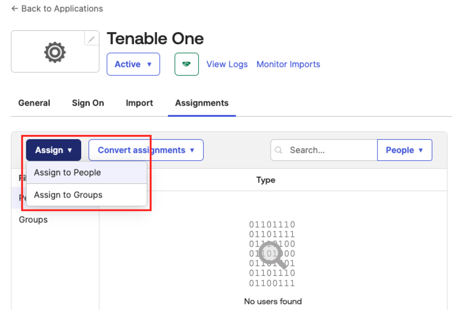Switch to the General tab
Image resolution: width=452 pixels, height=310 pixels.
click(x=34, y=103)
